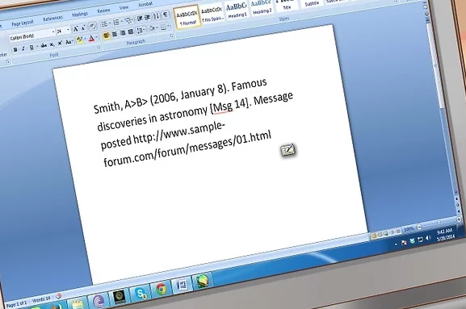Center-align the paragraph text
Image resolution: width=466 pixels, height=309 pixels.
coord(115,35)
